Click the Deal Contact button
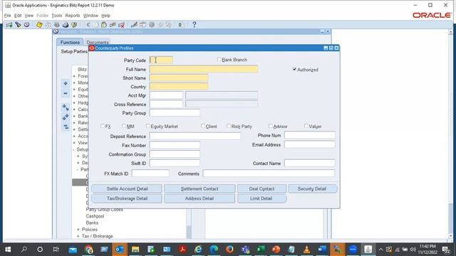Image resolution: width=456 pixels, height=256 pixels. pyautogui.click(x=261, y=188)
